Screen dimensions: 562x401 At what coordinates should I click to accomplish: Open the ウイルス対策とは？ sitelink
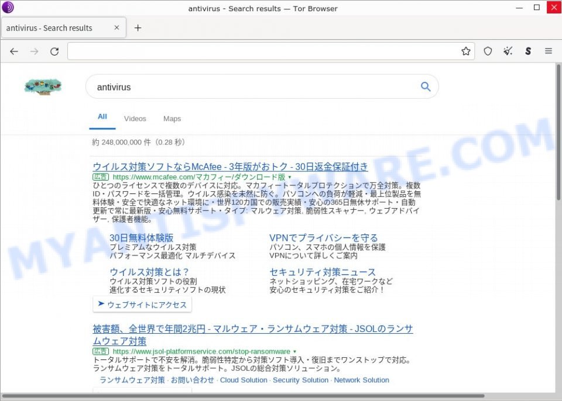point(149,272)
